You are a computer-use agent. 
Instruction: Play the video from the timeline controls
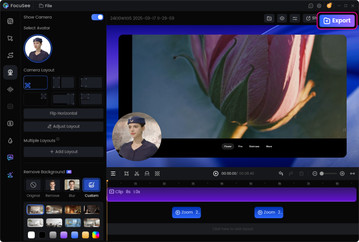point(216,174)
